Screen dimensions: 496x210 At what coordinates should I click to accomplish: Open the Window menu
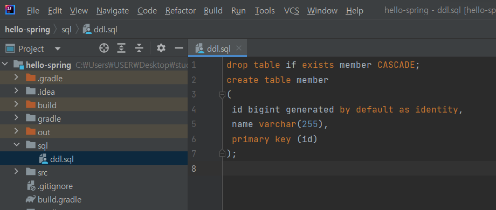click(x=322, y=11)
